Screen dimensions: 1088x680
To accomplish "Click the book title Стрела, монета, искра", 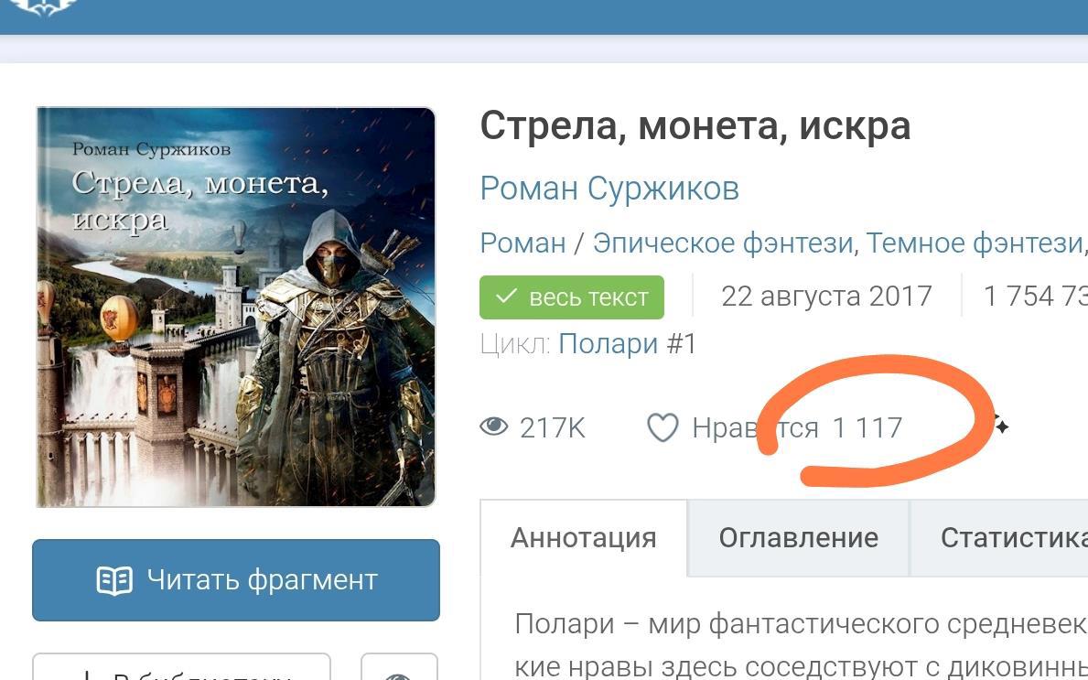I will coord(695,127).
